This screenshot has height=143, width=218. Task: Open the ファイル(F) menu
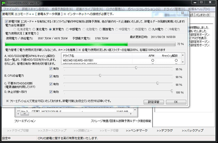[x=11, y=9]
